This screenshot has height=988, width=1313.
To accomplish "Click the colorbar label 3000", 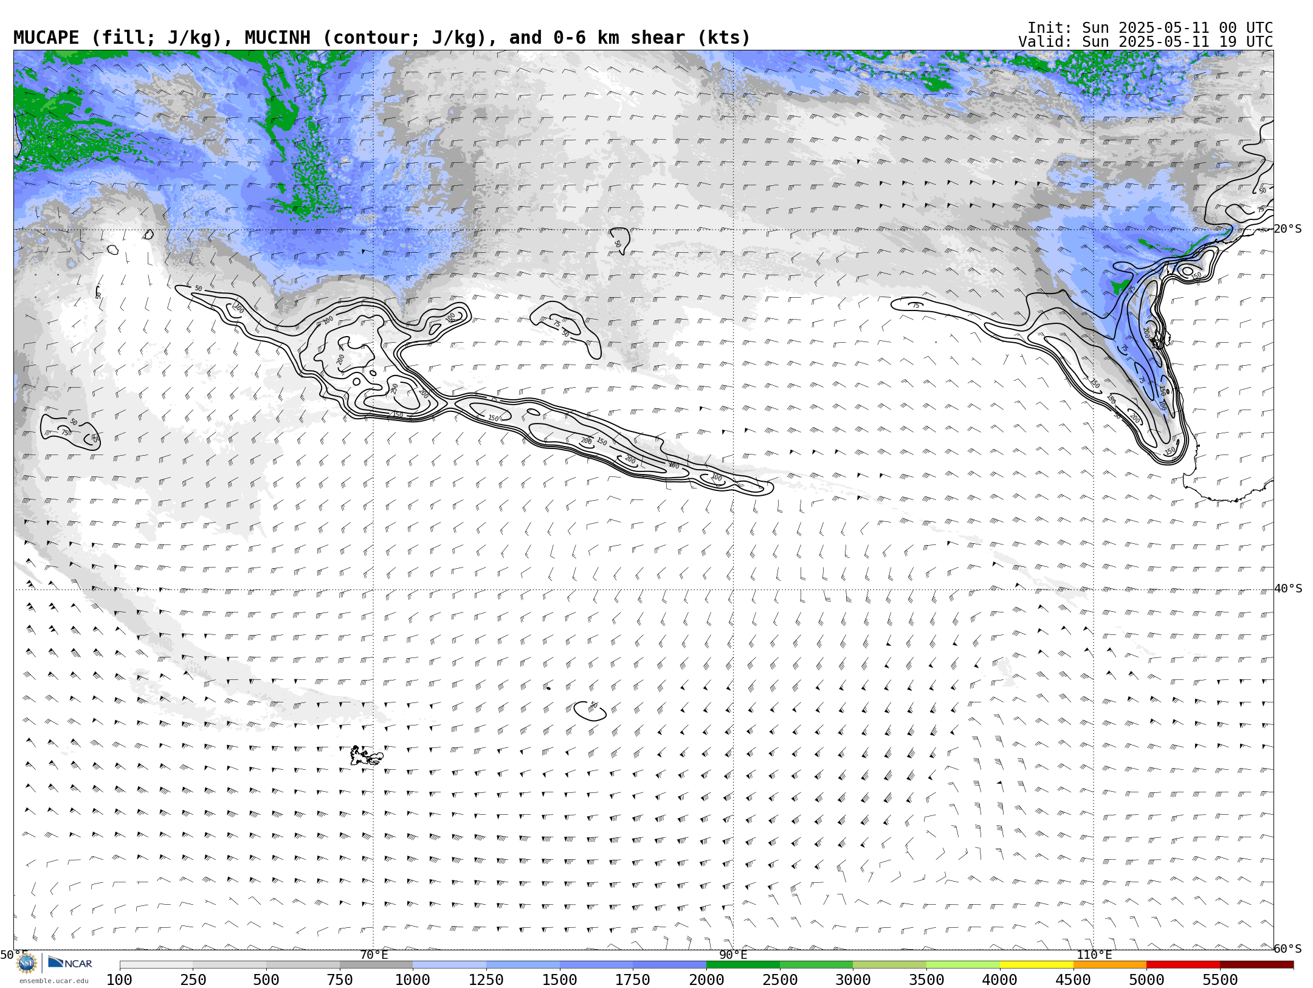I will point(853,980).
